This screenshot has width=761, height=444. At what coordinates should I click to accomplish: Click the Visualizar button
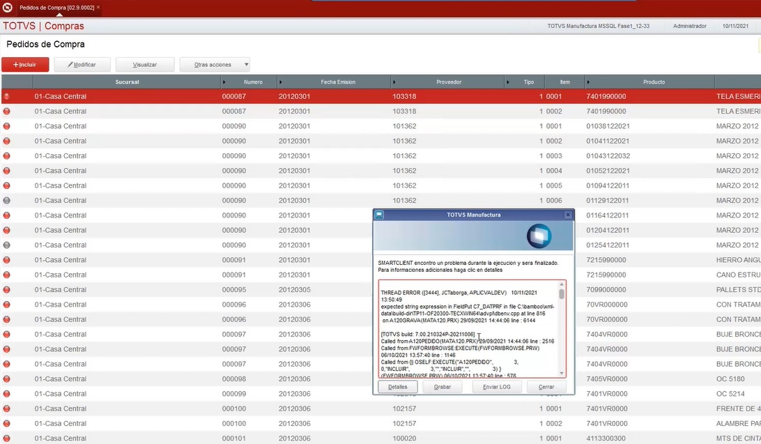click(x=145, y=65)
